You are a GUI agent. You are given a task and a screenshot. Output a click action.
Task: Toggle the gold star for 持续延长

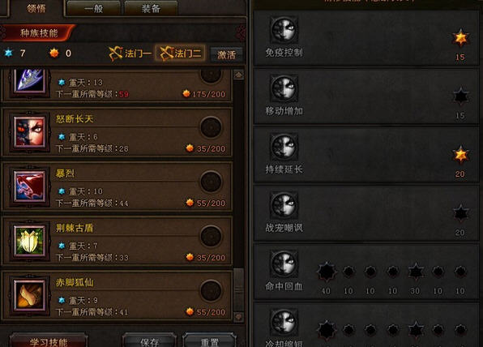click(x=460, y=155)
